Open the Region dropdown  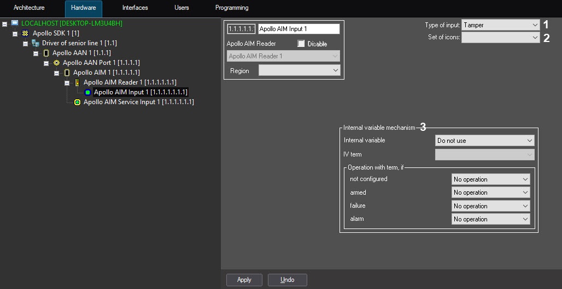tap(299, 70)
